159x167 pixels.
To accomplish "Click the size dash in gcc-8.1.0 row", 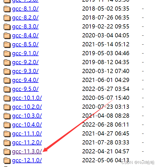I will click(x=143, y=9).
